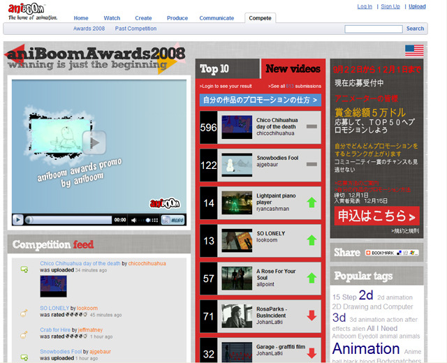Open the SO LONELY video thumbnail

(x=237, y=240)
